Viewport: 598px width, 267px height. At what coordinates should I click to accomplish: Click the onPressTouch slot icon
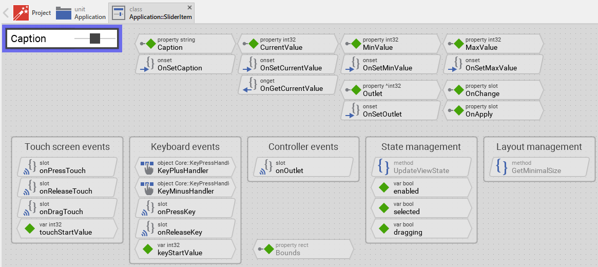pyautogui.click(x=31, y=167)
